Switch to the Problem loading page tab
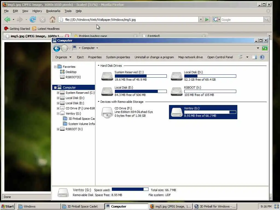Viewport: 280px width, 210px height. click(x=105, y=36)
